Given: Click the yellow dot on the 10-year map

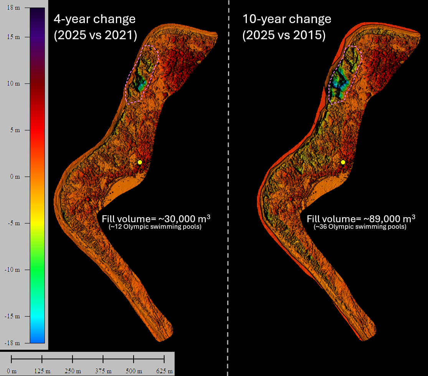Looking at the screenshot, I should coord(343,162).
